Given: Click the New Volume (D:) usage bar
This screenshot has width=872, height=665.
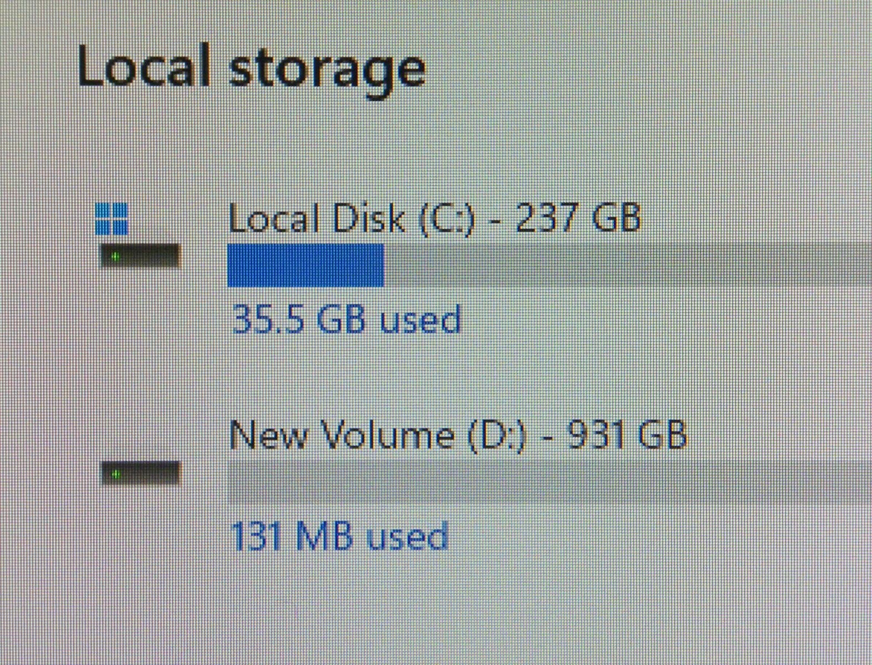Looking at the screenshot, I should tap(549, 481).
